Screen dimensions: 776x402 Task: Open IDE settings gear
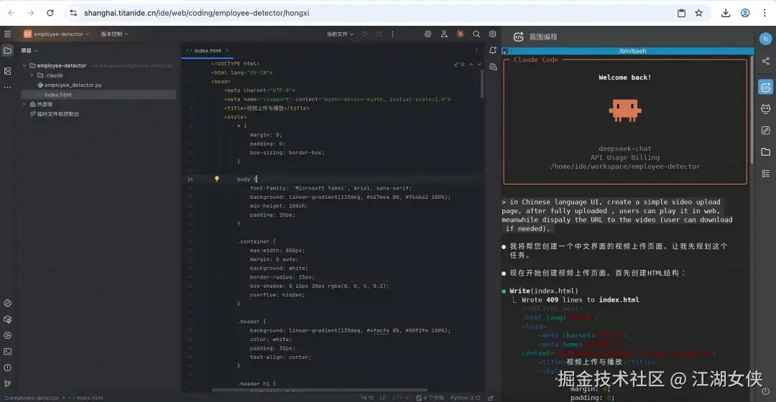tap(492, 34)
